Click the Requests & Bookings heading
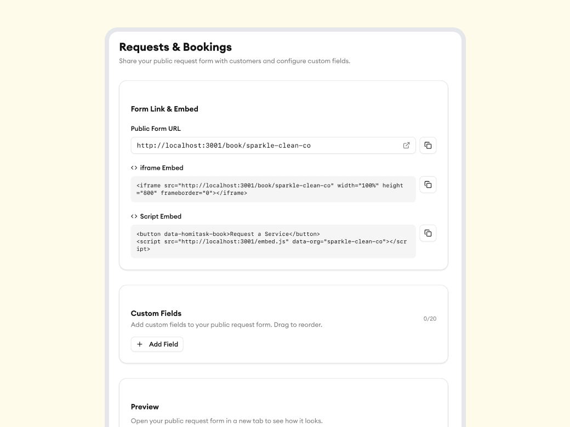The image size is (570, 427). coord(174,48)
